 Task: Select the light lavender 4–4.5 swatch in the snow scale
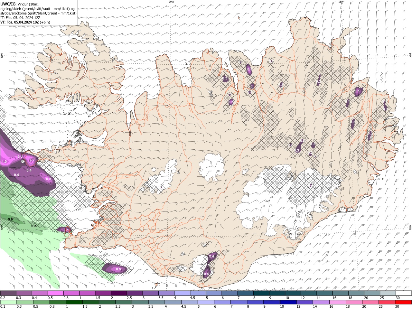coord(182,293)
